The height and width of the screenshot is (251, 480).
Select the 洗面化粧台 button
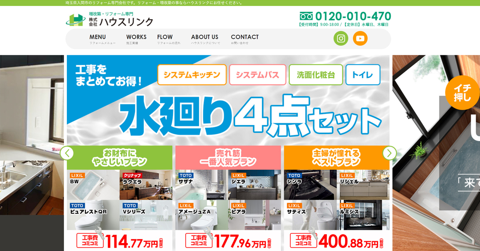pyautogui.click(x=316, y=75)
